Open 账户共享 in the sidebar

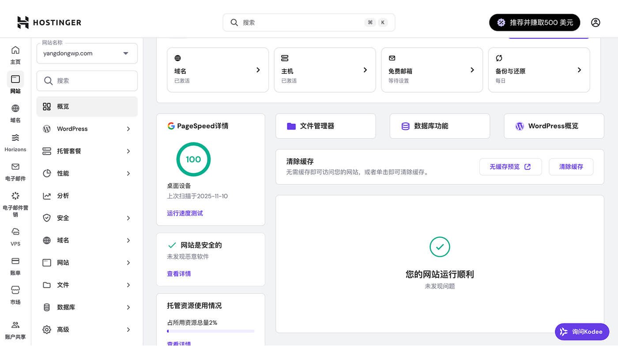click(x=15, y=329)
